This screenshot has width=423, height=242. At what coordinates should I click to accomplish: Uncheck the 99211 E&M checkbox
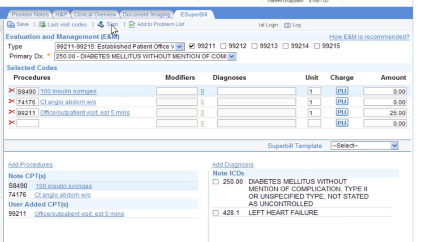click(192, 46)
